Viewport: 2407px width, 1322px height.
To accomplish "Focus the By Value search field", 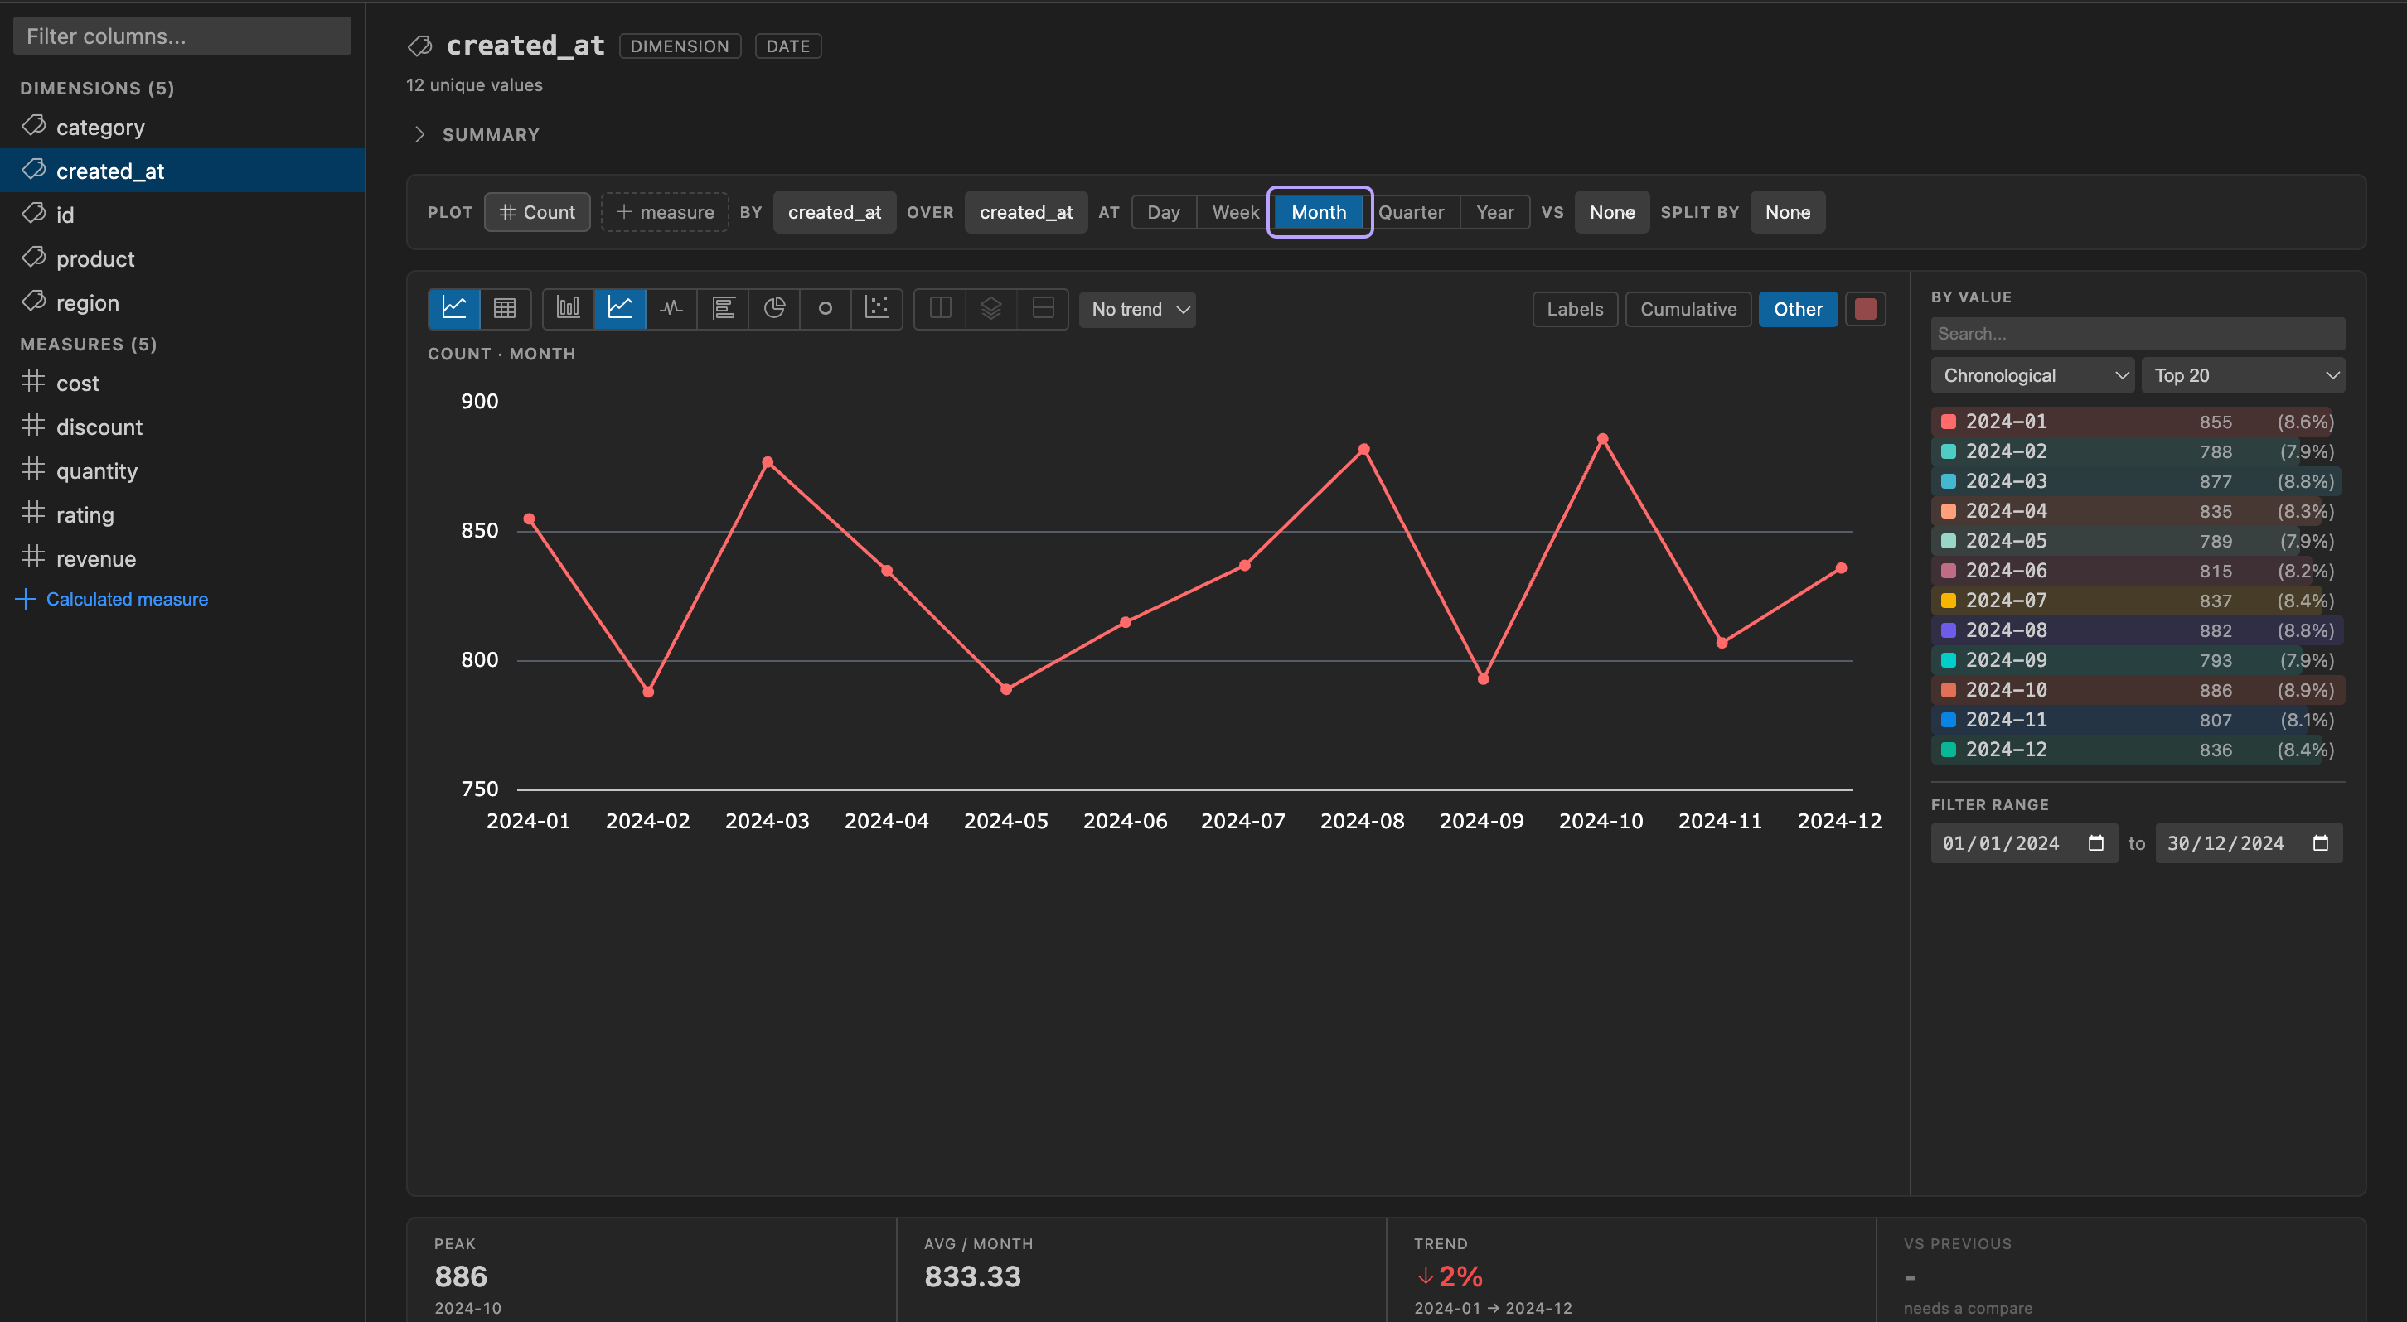I will click(x=2137, y=333).
